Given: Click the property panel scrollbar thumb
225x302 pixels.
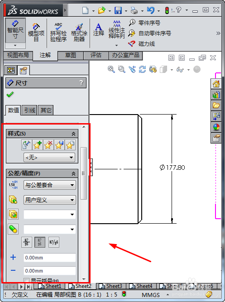Looking at the screenshot, I should 84,173.
